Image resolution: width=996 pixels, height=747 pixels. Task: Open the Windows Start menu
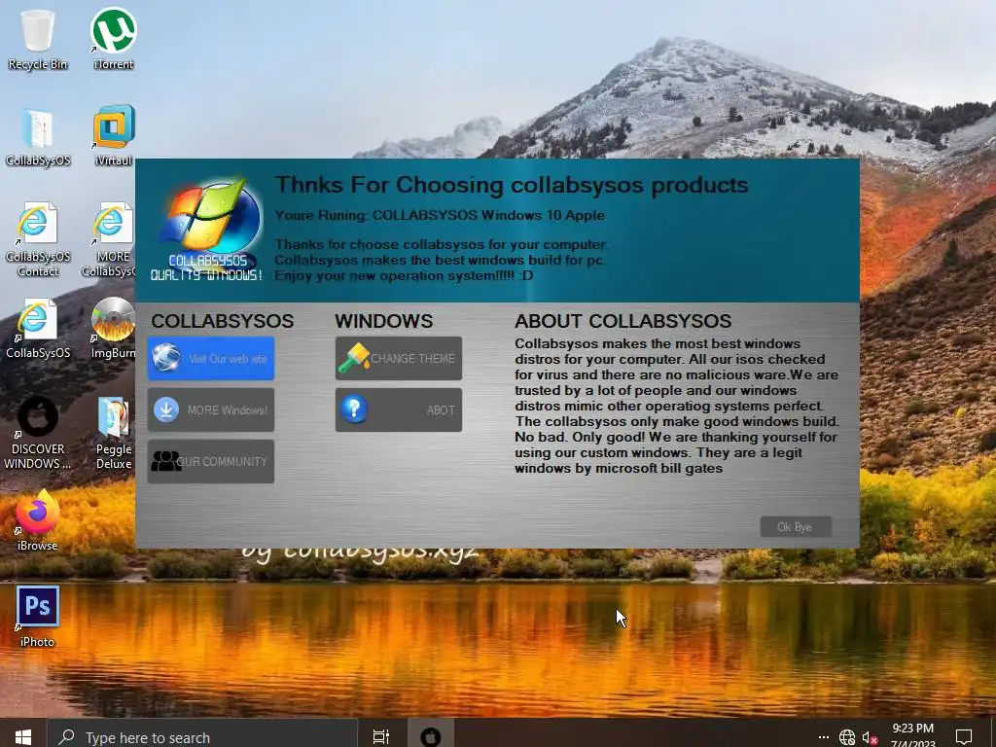[x=23, y=735]
